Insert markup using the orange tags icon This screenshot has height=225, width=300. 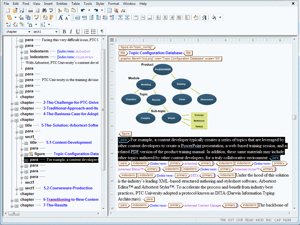[x=9, y=17]
